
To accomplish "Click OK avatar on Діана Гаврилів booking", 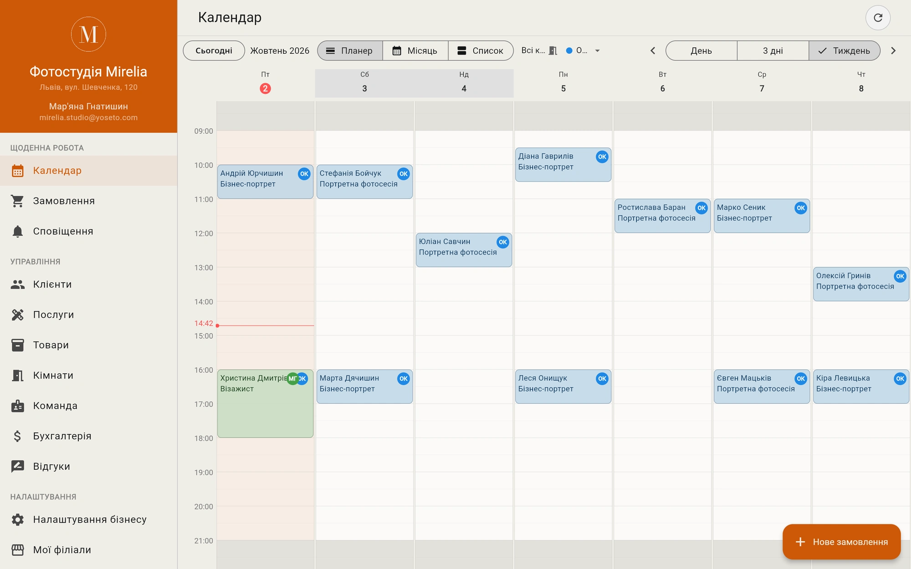I will pyautogui.click(x=602, y=157).
